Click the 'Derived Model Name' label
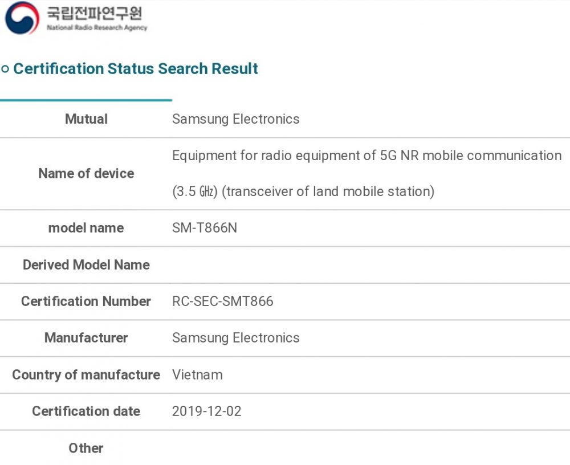The width and height of the screenshot is (570, 465). (86, 264)
